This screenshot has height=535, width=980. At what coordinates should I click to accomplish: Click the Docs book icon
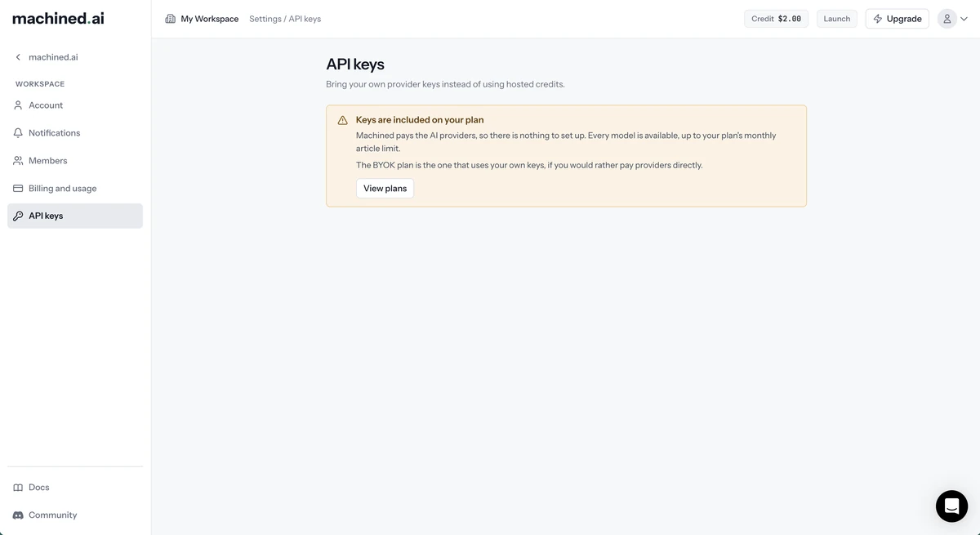click(18, 488)
